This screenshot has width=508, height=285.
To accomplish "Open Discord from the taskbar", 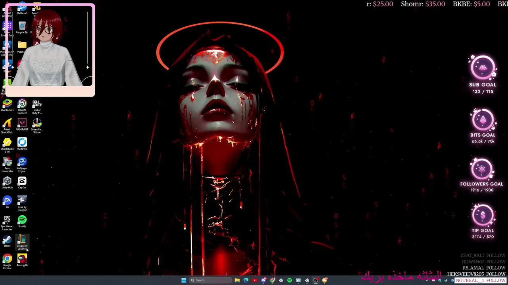I will tap(263, 280).
